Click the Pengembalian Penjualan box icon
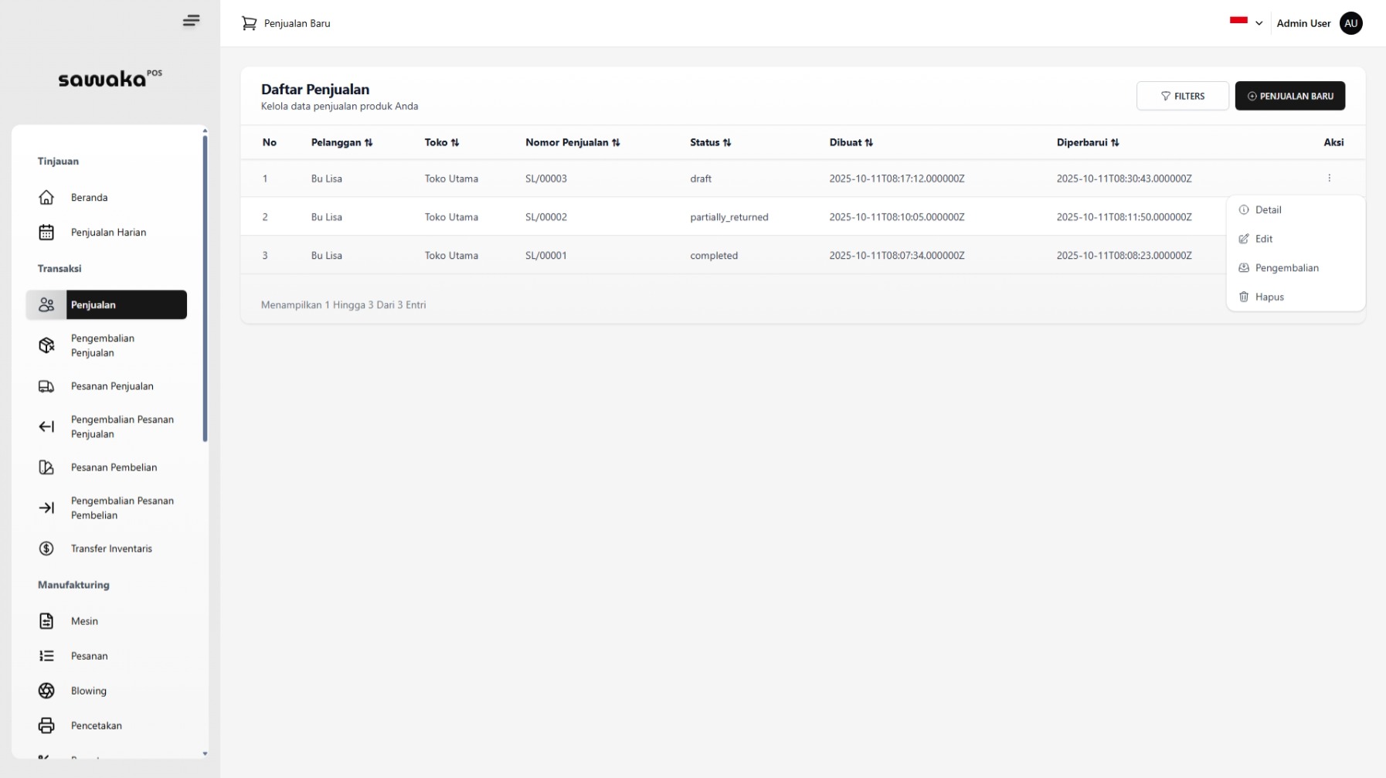The image size is (1386, 778). [x=46, y=345]
